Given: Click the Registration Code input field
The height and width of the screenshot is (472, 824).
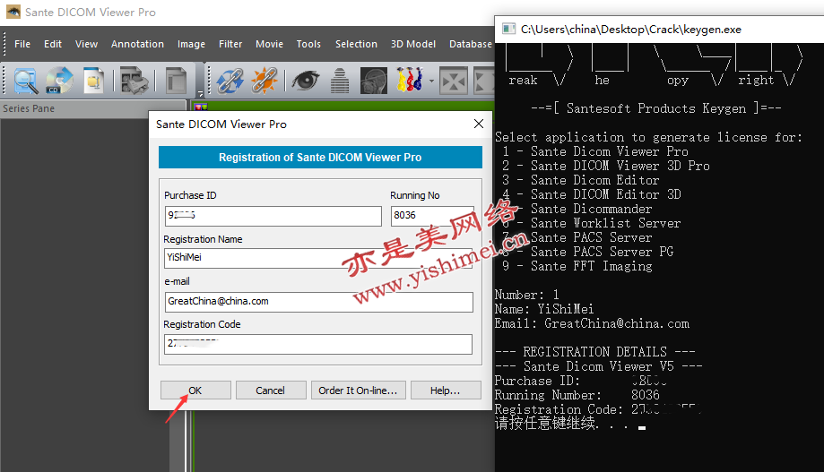Looking at the screenshot, I should (x=318, y=345).
